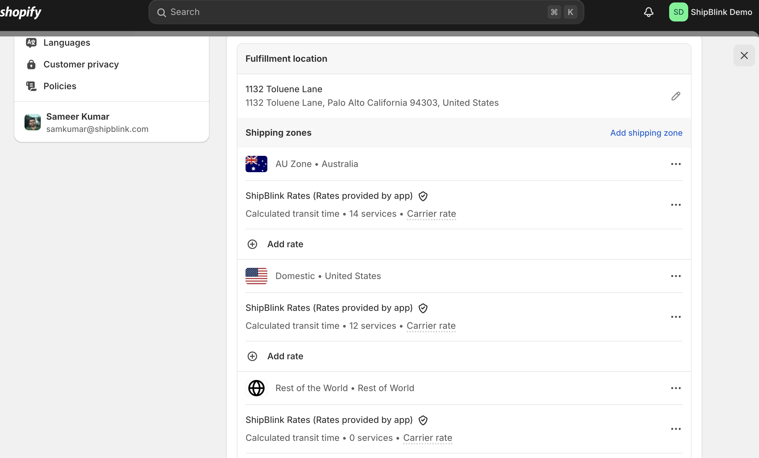The height and width of the screenshot is (458, 759).
Task: Click Sameer Kumar's profile photo
Action: click(x=33, y=122)
